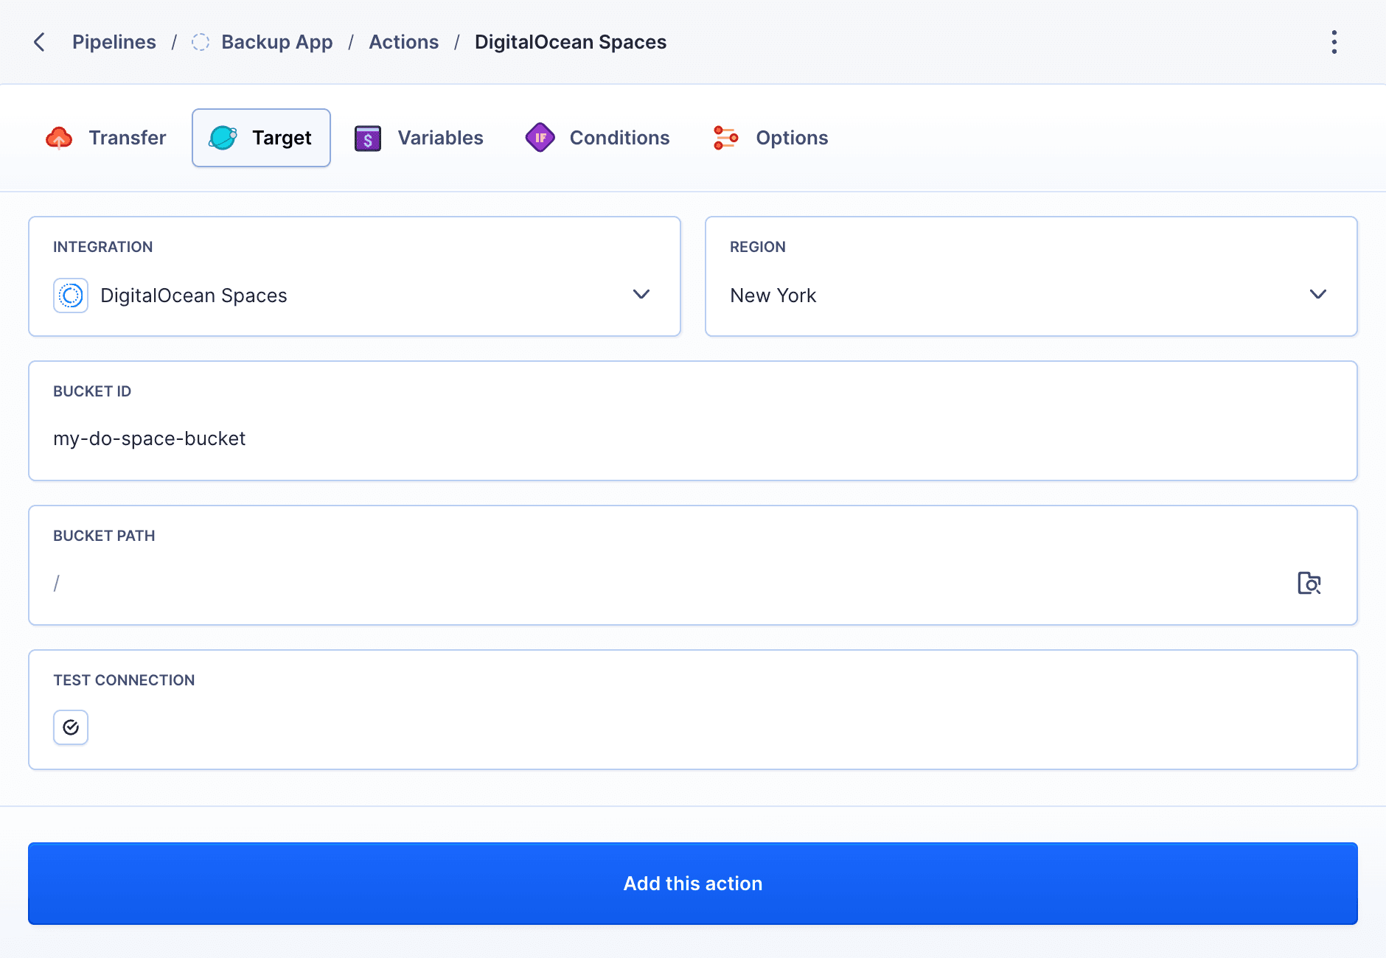Switch to the Target tab
Image resolution: width=1386 pixels, height=958 pixels.
pyautogui.click(x=261, y=137)
